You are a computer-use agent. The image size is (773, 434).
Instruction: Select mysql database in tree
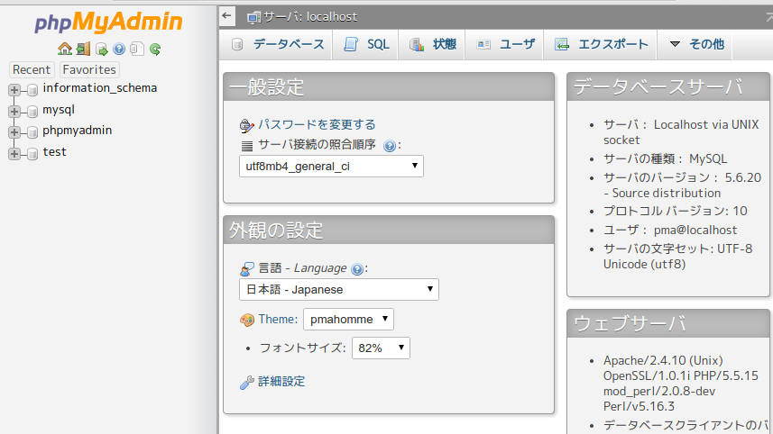[59, 110]
